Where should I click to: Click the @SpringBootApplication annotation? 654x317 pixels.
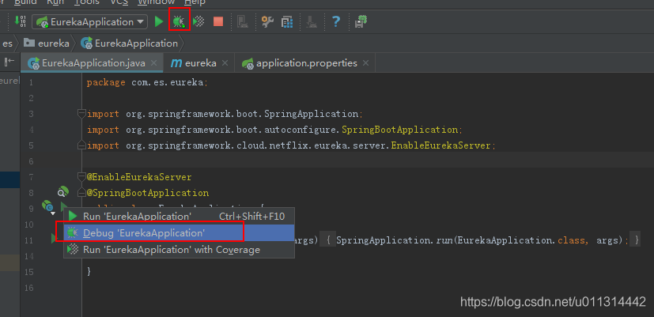pos(147,193)
